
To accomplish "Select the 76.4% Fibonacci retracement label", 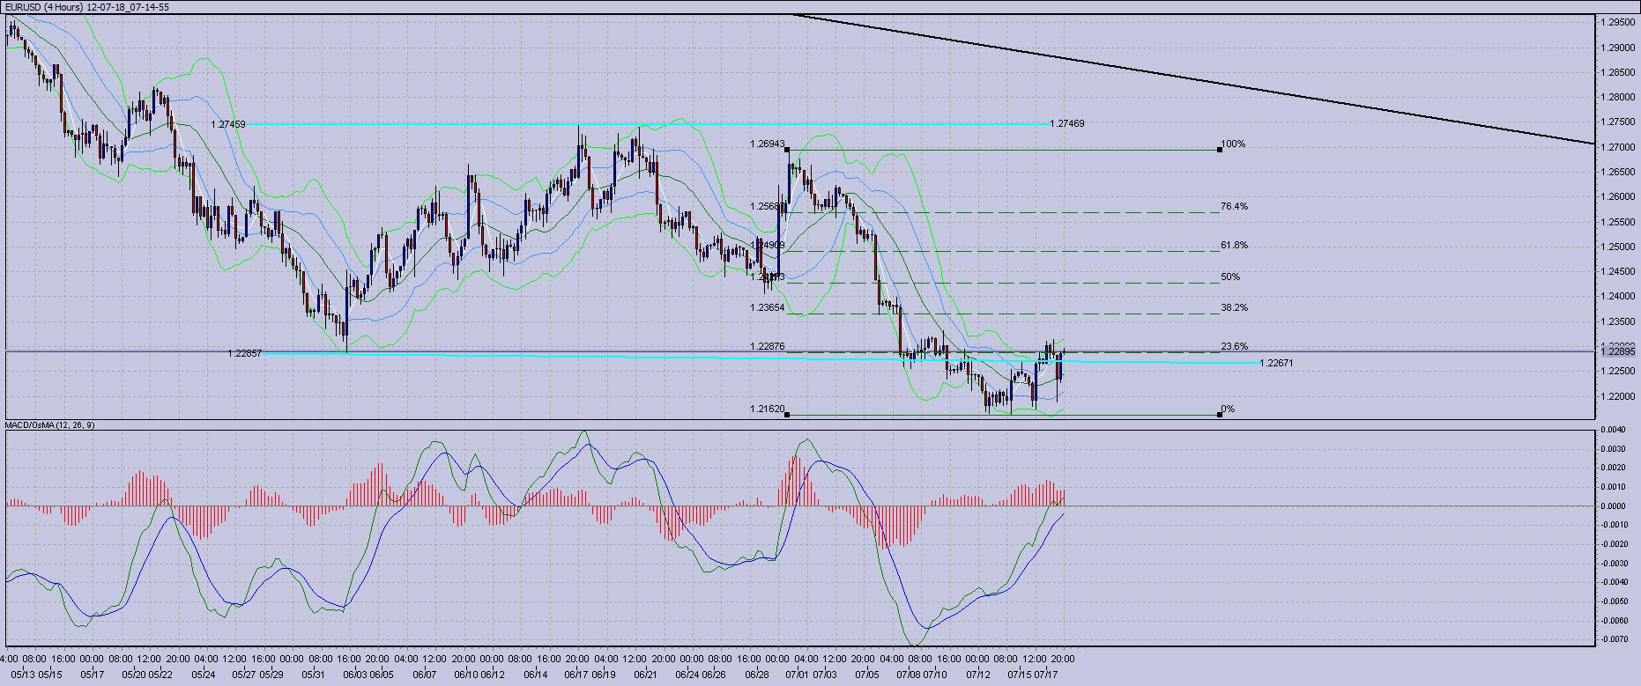I will (x=1234, y=206).
